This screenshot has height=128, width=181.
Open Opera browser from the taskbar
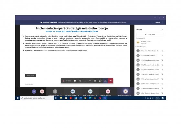100,98
